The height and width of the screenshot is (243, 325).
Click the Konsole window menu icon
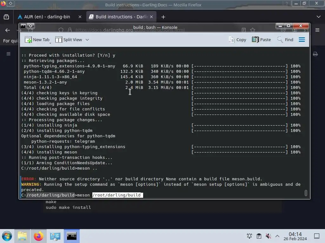23,26
